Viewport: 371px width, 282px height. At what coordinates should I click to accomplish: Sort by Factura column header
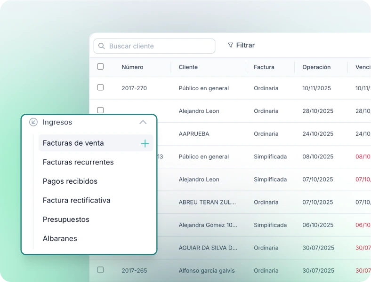264,67
